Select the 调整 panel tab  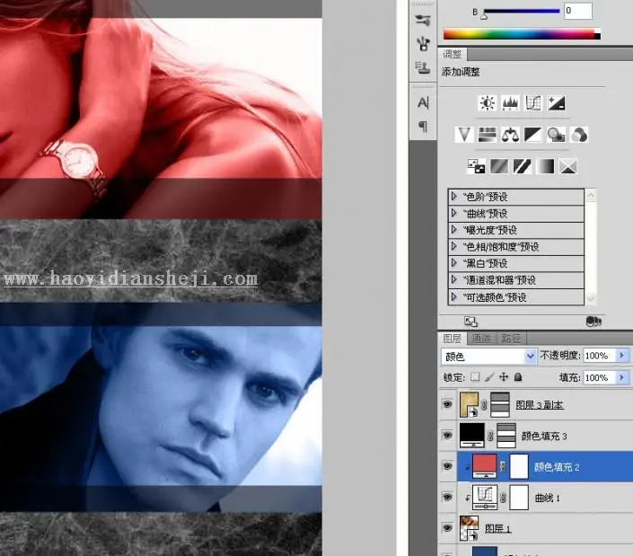(x=453, y=54)
